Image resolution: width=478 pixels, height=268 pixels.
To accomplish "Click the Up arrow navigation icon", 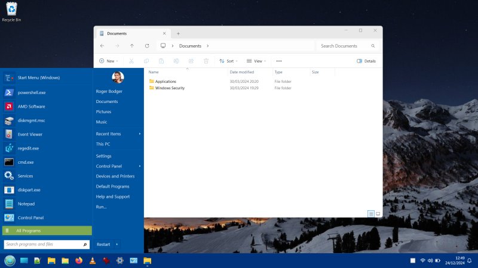I will tap(132, 46).
